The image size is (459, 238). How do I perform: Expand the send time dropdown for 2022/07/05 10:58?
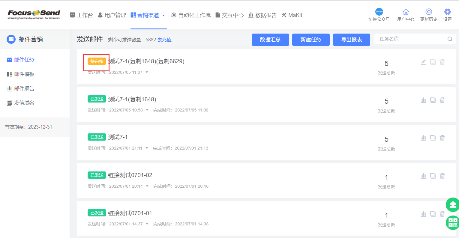tap(147, 110)
